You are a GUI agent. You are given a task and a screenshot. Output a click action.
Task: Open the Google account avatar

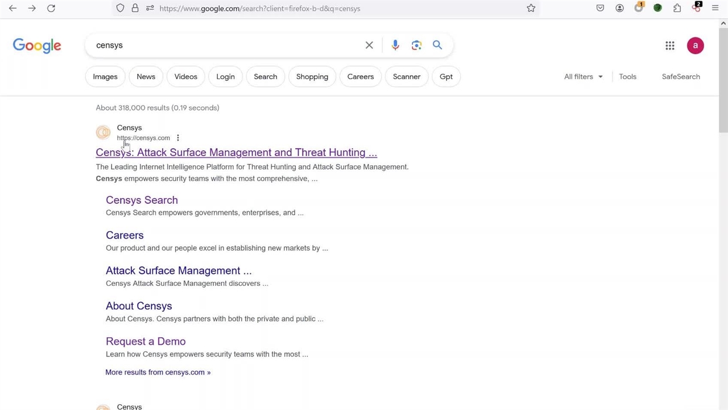pos(695,46)
